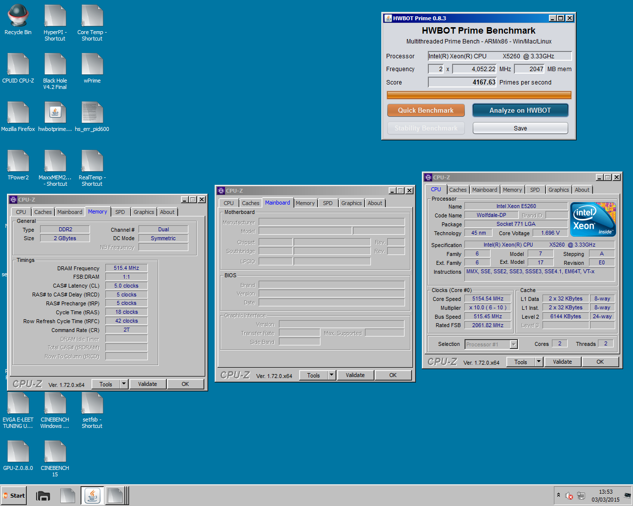Click Validate in Mainboard CPU-Z window
This screenshot has width=633, height=506.
tap(355, 375)
